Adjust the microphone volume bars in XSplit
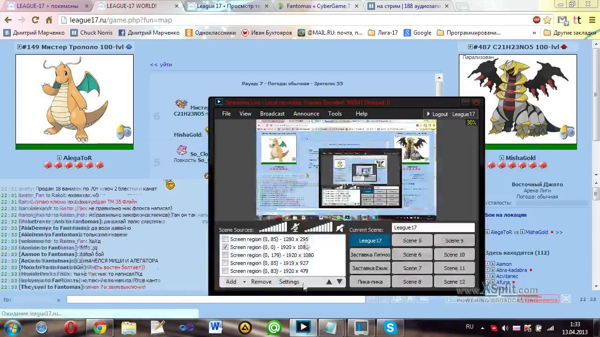This screenshot has height=337, width=600. (273, 227)
